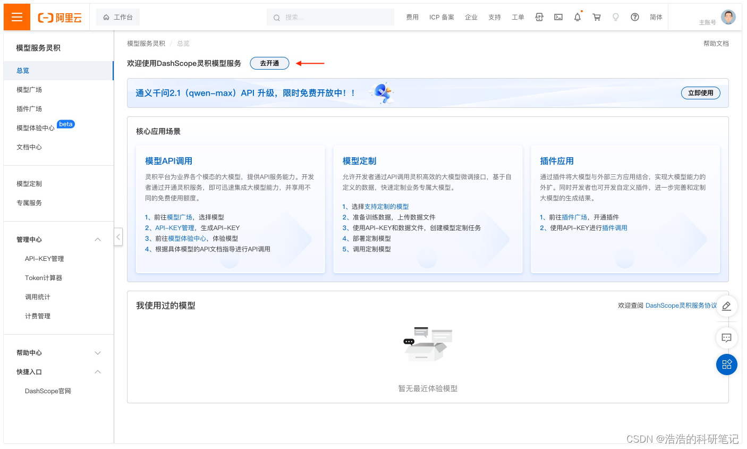
Task: Collapse the sidebar with the arrow handle
Action: [118, 236]
